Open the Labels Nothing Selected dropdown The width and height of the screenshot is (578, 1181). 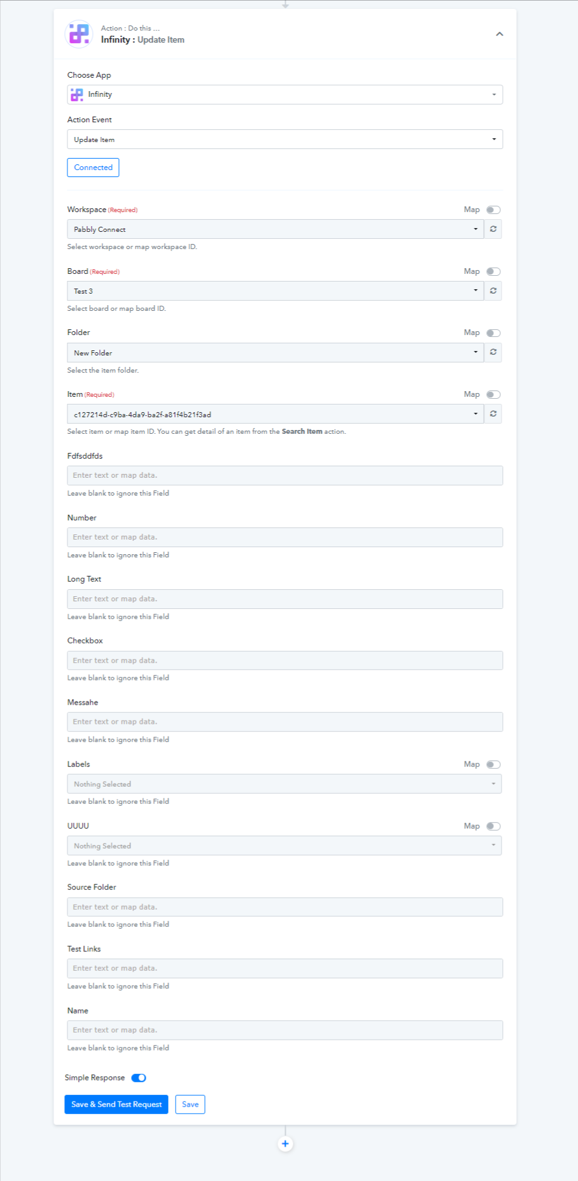coord(285,784)
